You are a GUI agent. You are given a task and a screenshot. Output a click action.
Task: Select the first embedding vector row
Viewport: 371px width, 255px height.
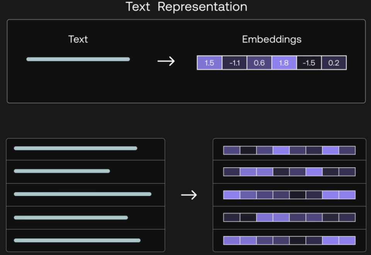tap(289, 150)
